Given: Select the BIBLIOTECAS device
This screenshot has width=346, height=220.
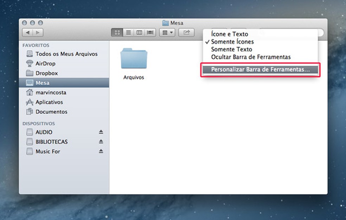Looking at the screenshot, I should coord(64,142).
